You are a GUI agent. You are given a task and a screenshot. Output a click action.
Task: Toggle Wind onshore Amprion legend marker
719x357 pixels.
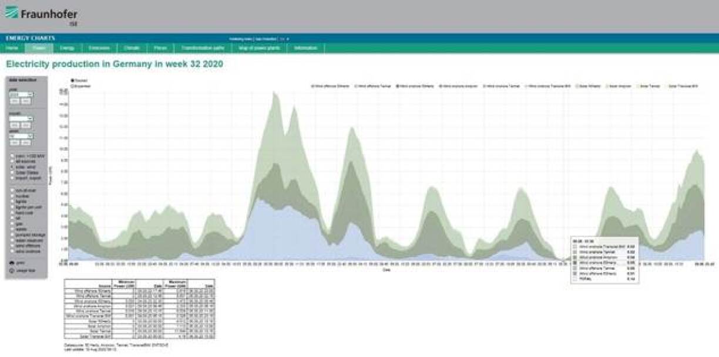click(x=440, y=86)
